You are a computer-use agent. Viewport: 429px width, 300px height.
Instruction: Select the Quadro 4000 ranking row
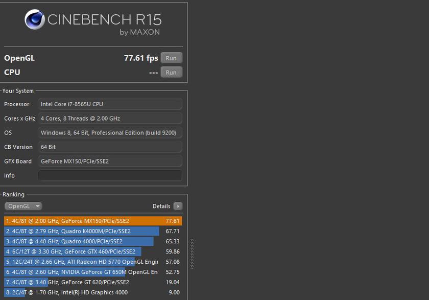93,242
